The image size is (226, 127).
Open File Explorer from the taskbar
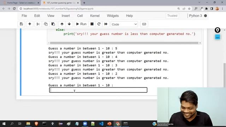(28, 124)
